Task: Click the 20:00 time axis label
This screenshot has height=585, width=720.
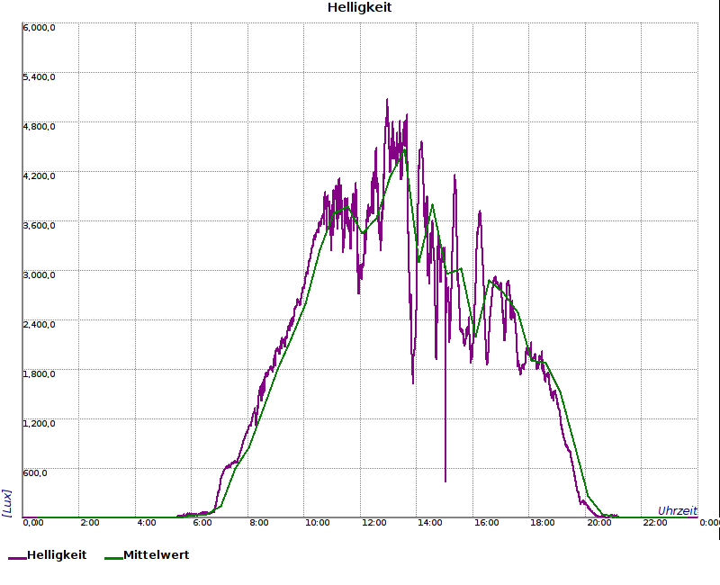Action: 599,523
